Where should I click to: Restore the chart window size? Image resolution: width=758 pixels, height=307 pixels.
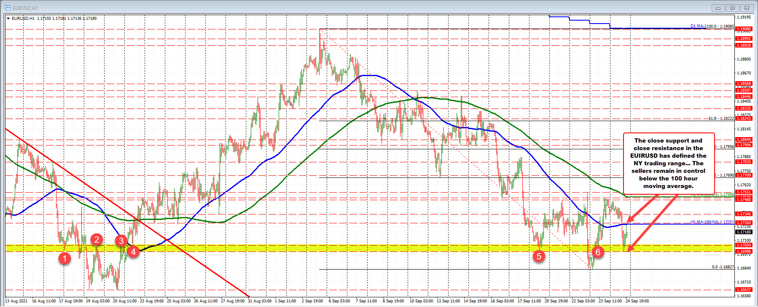click(x=732, y=8)
